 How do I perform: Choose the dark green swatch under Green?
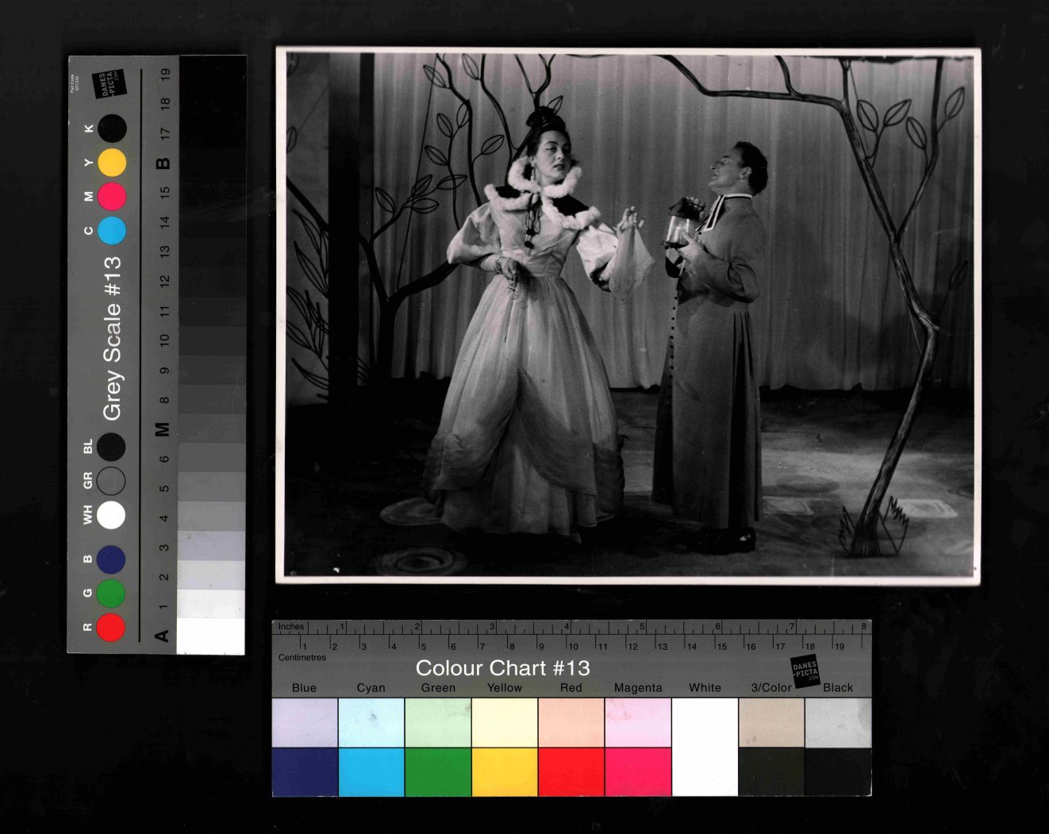coord(438,771)
